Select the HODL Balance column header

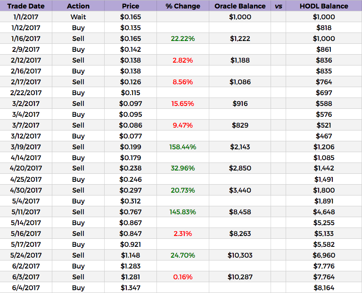(x=324, y=6)
